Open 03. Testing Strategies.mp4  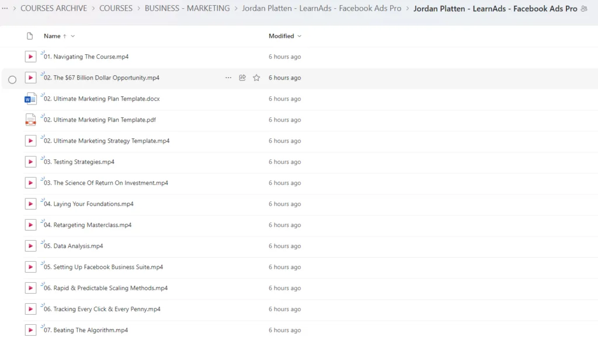(x=79, y=162)
